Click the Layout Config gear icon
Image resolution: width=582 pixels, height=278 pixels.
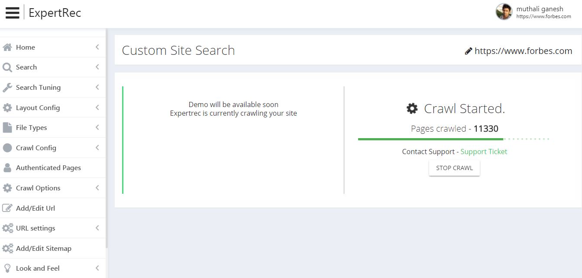pos(6,107)
